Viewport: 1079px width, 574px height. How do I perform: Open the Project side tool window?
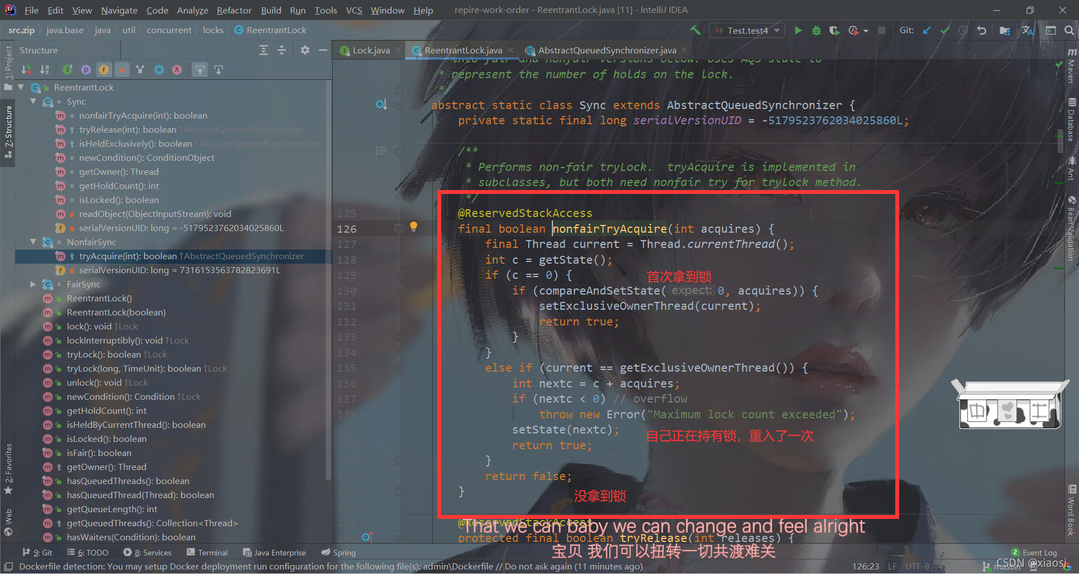pyautogui.click(x=8, y=67)
